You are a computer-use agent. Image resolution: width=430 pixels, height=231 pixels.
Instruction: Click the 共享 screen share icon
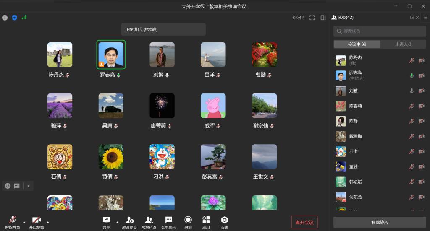click(x=106, y=220)
